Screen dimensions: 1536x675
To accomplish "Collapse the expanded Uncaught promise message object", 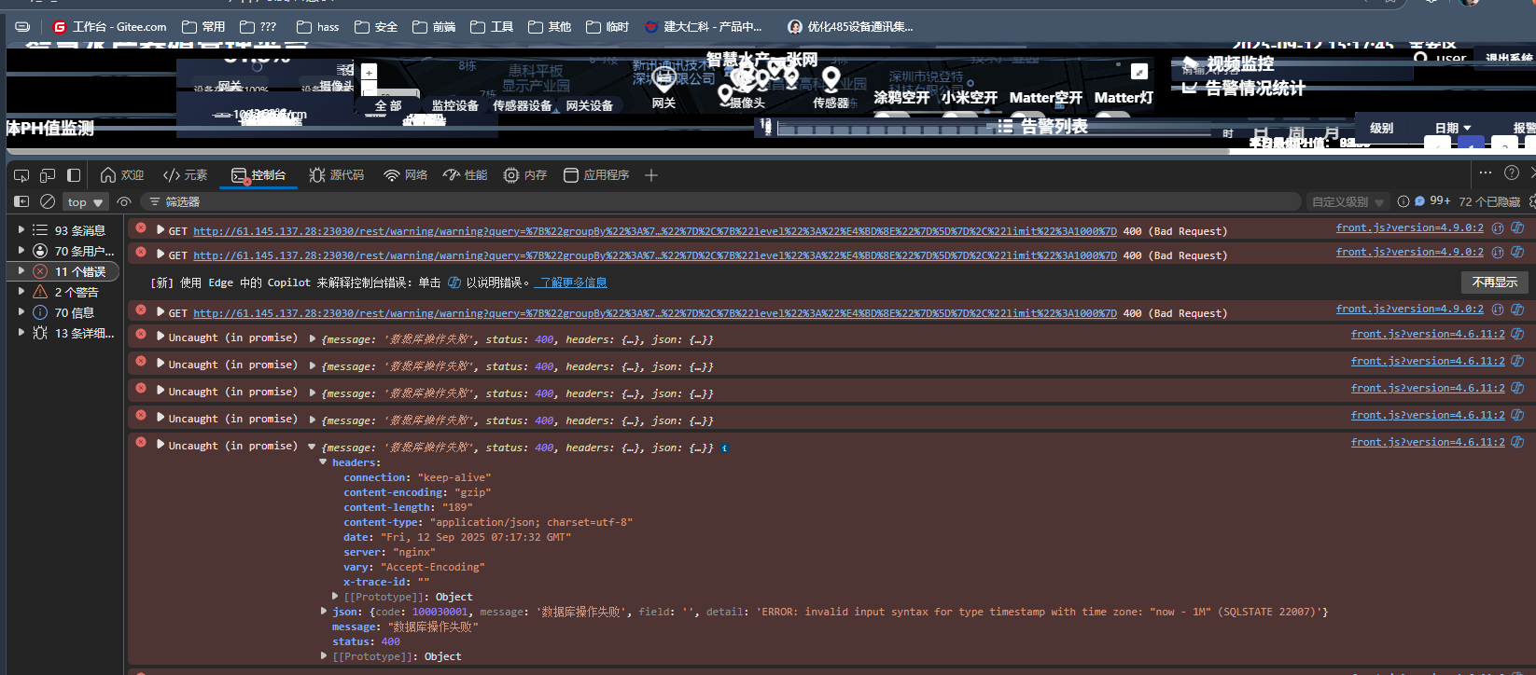I will click(312, 447).
